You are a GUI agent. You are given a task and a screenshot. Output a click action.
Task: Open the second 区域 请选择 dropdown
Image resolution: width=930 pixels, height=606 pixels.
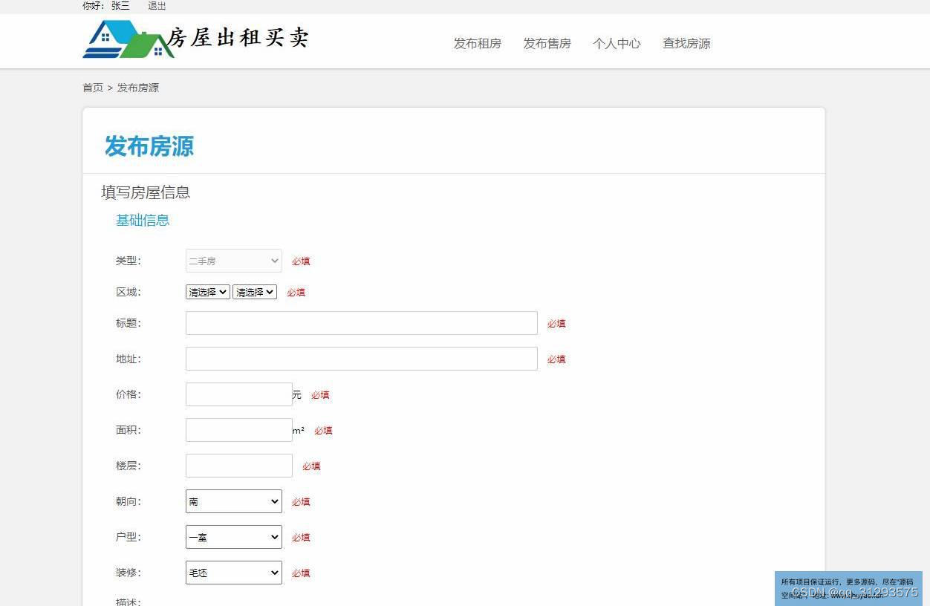tap(254, 292)
